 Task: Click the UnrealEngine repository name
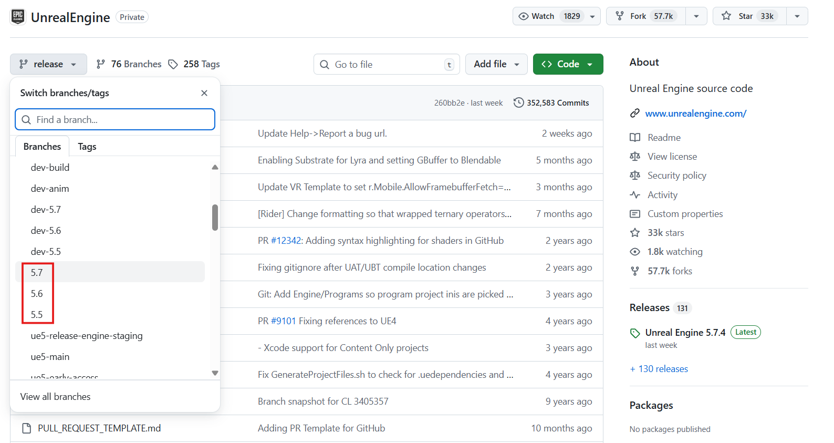(x=70, y=17)
